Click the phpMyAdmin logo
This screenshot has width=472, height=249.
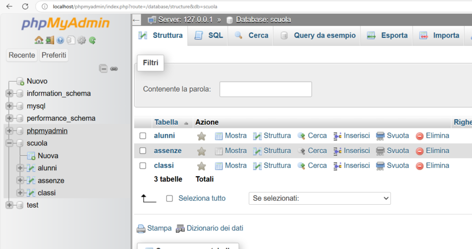click(x=65, y=24)
